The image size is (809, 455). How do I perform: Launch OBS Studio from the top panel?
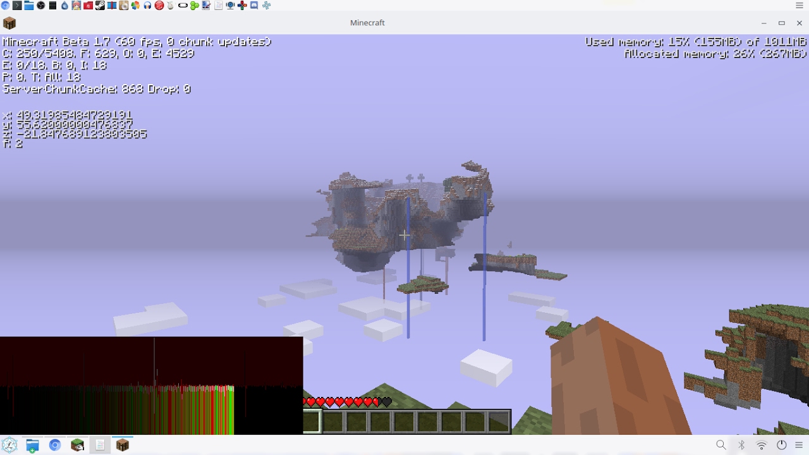40,6
